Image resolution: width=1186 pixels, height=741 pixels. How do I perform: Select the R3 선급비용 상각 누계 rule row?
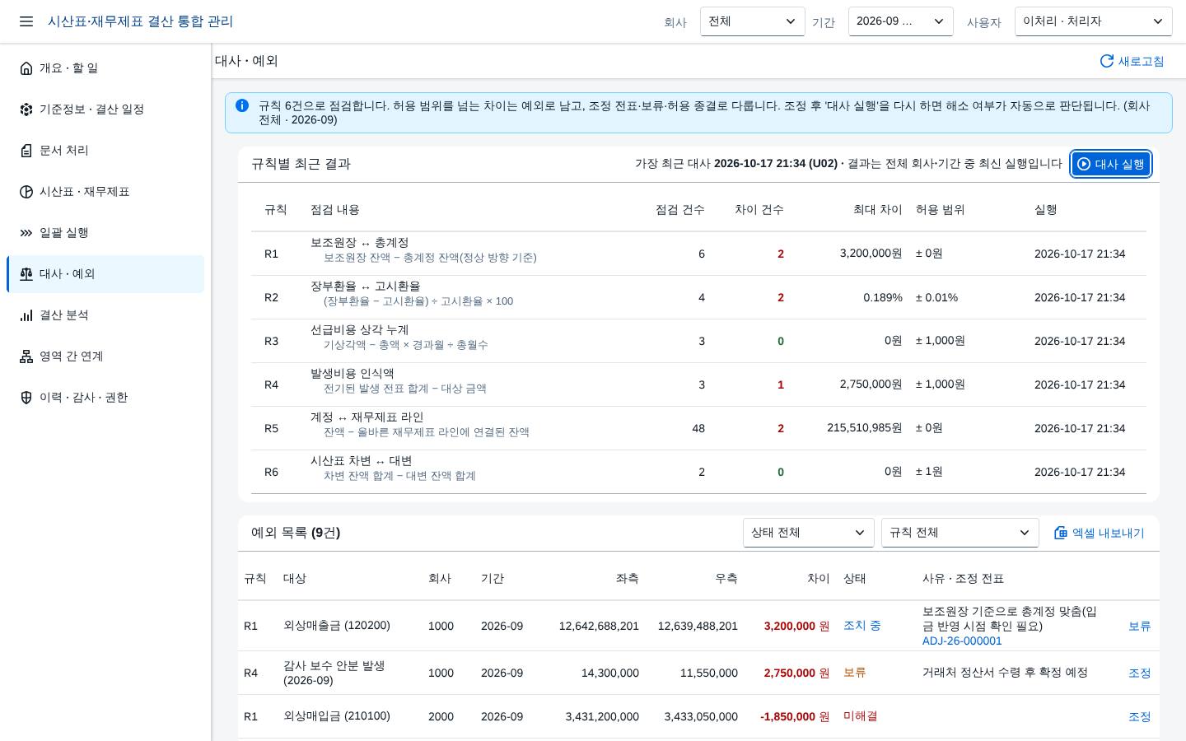click(x=698, y=341)
